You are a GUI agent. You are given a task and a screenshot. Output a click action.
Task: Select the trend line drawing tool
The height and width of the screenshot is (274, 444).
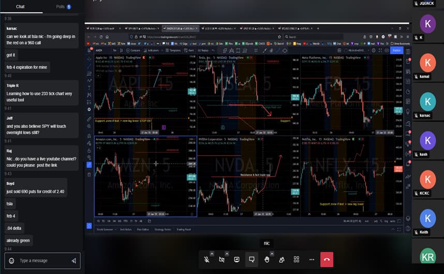(x=89, y=66)
